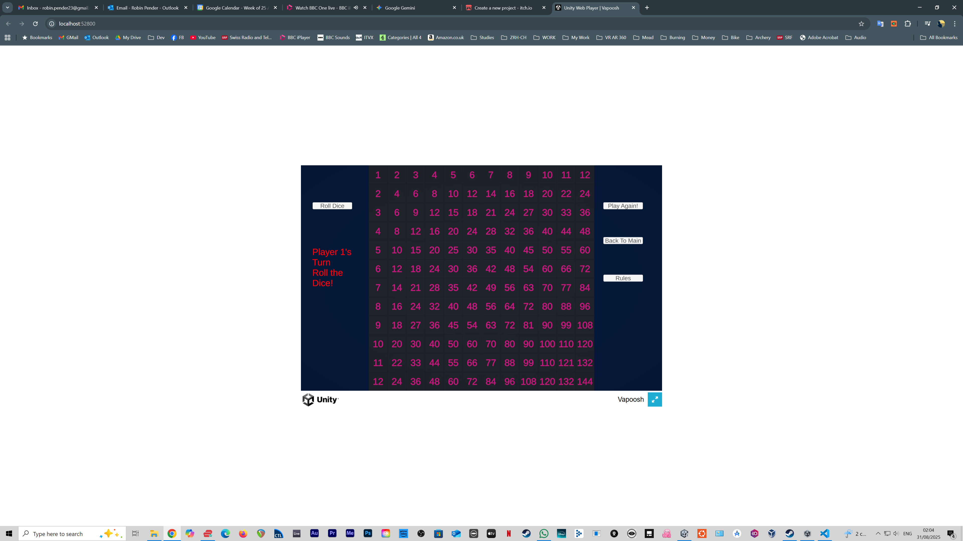Mute the BBC One tab audio
963x541 pixels.
pos(356,8)
